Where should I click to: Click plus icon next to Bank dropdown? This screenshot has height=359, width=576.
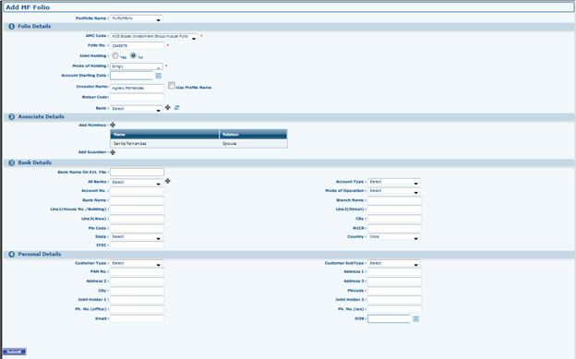(x=167, y=107)
